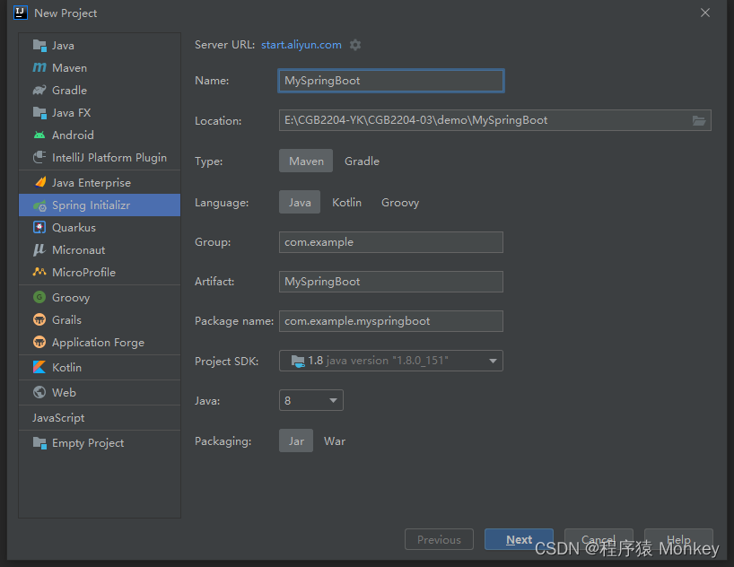734x567 pixels.
Task: Choose Java as the language
Action: (x=300, y=202)
